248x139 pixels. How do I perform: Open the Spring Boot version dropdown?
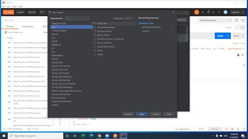(129, 18)
